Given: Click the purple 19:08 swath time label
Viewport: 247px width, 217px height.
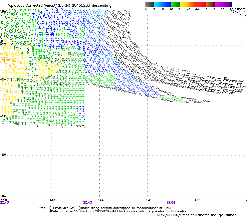Looking at the screenshot, I should [171, 203].
